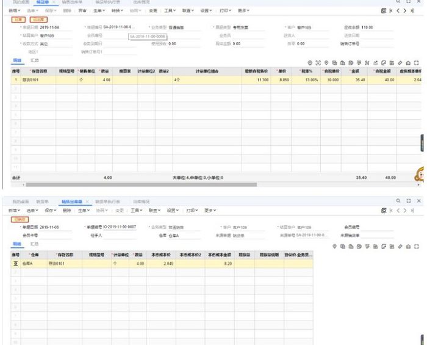Click 本币成本价 column header in 销售出库单 grid
Image resolution: width=427 pixels, height=345 pixels.
161,255
